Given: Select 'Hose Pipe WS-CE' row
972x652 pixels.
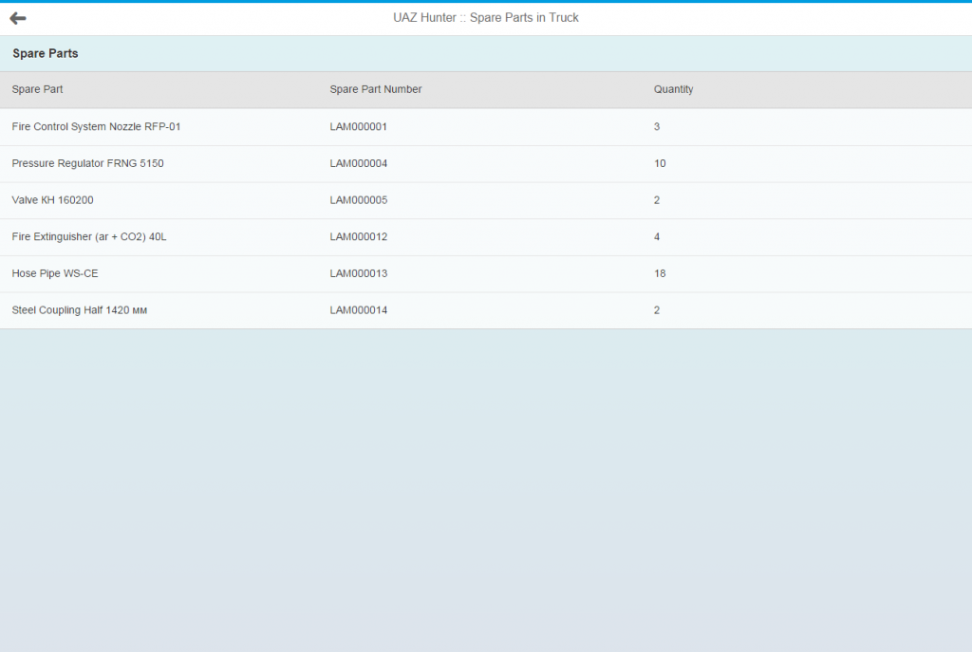Looking at the screenshot, I should coord(486,273).
